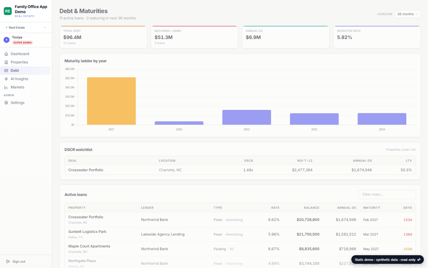Click the Static demo read-only banner
This screenshot has width=428, height=268.
[387, 259]
